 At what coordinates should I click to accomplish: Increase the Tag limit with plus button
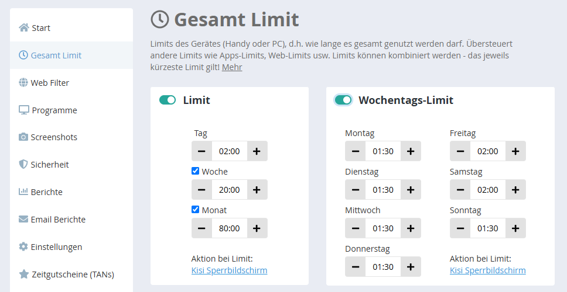point(257,151)
